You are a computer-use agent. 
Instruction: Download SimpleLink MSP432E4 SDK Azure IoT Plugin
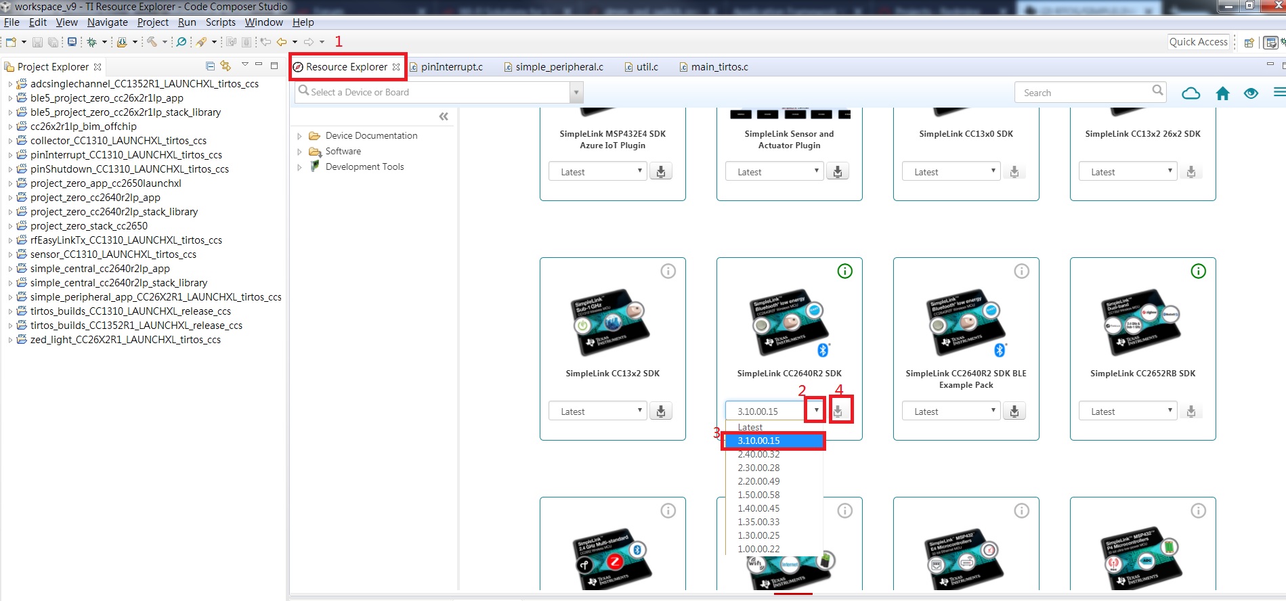661,171
